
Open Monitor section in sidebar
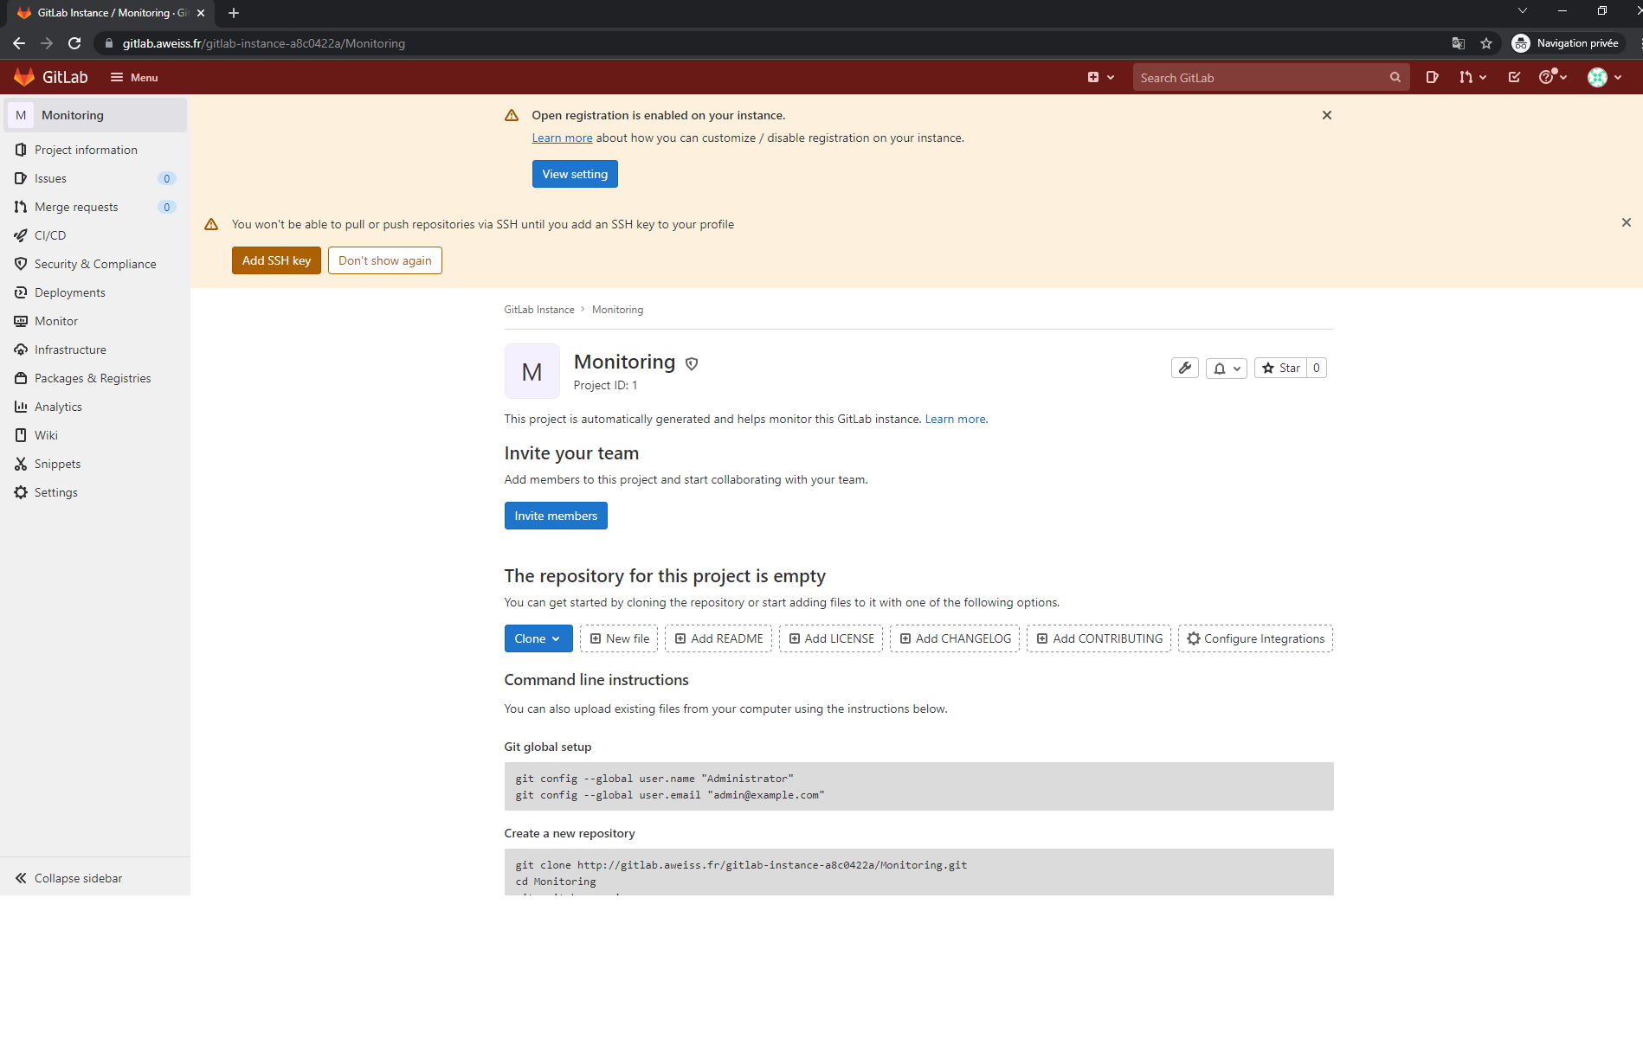coord(95,321)
